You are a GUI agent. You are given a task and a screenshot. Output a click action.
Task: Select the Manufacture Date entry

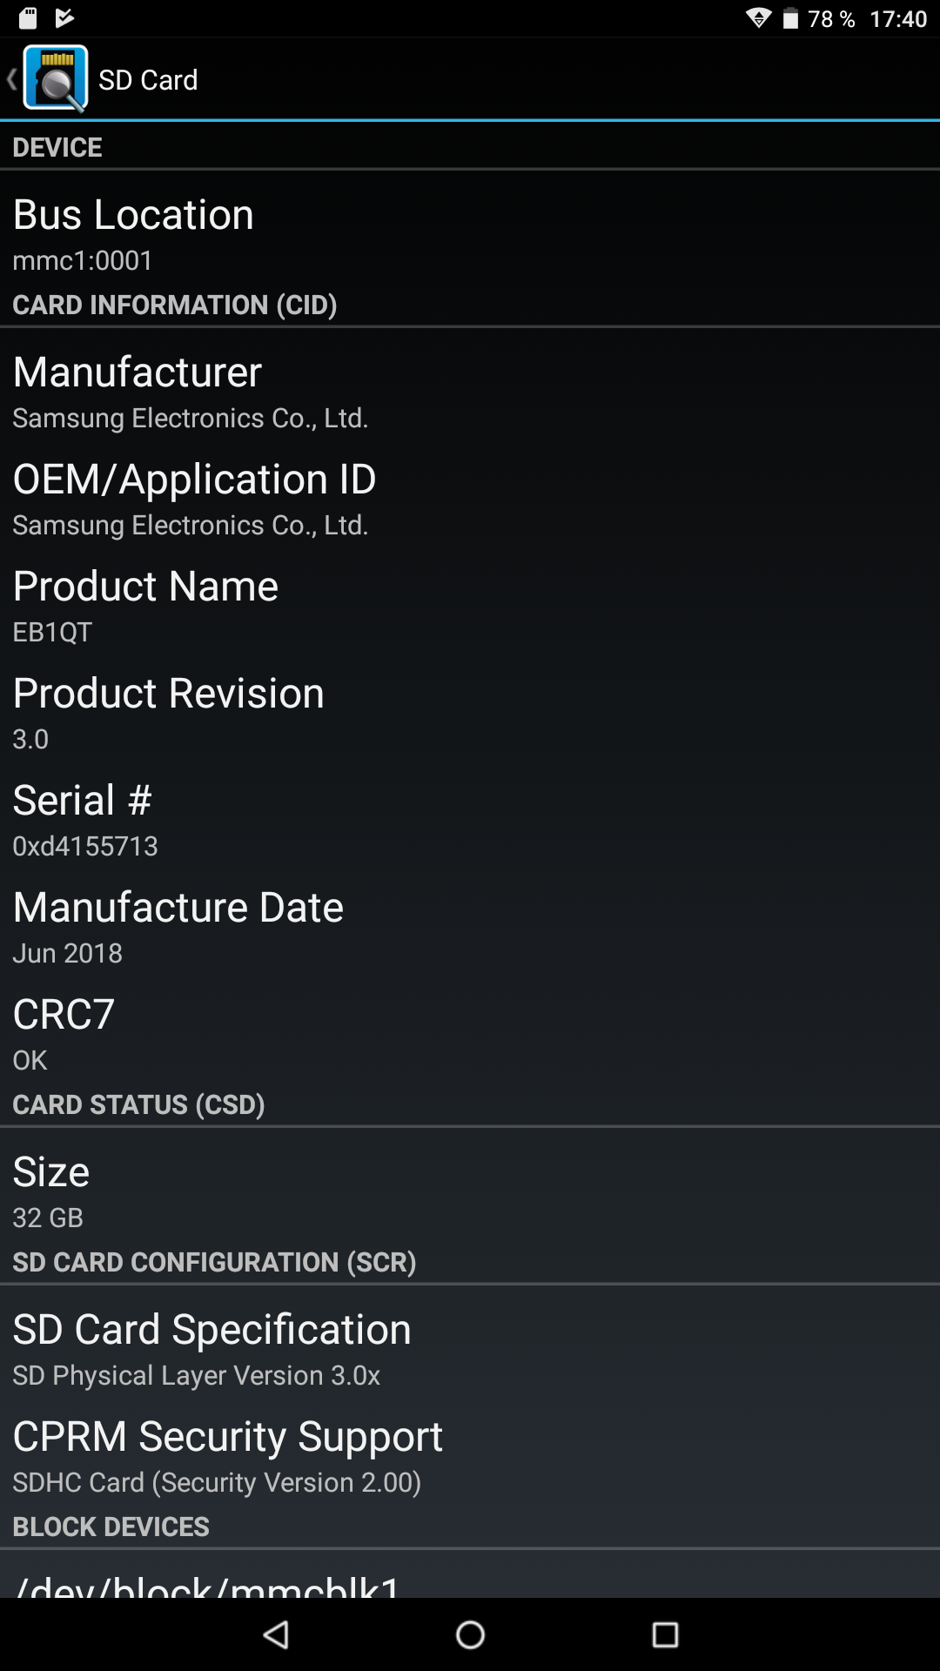point(470,926)
